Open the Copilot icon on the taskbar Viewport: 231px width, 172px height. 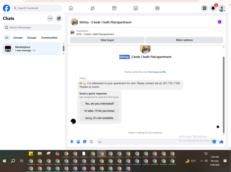(57, 154)
